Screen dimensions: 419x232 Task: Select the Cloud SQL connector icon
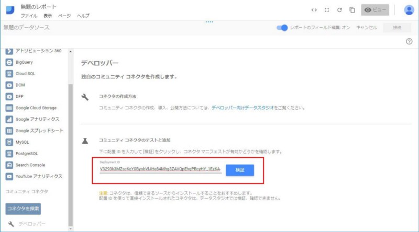[9, 74]
